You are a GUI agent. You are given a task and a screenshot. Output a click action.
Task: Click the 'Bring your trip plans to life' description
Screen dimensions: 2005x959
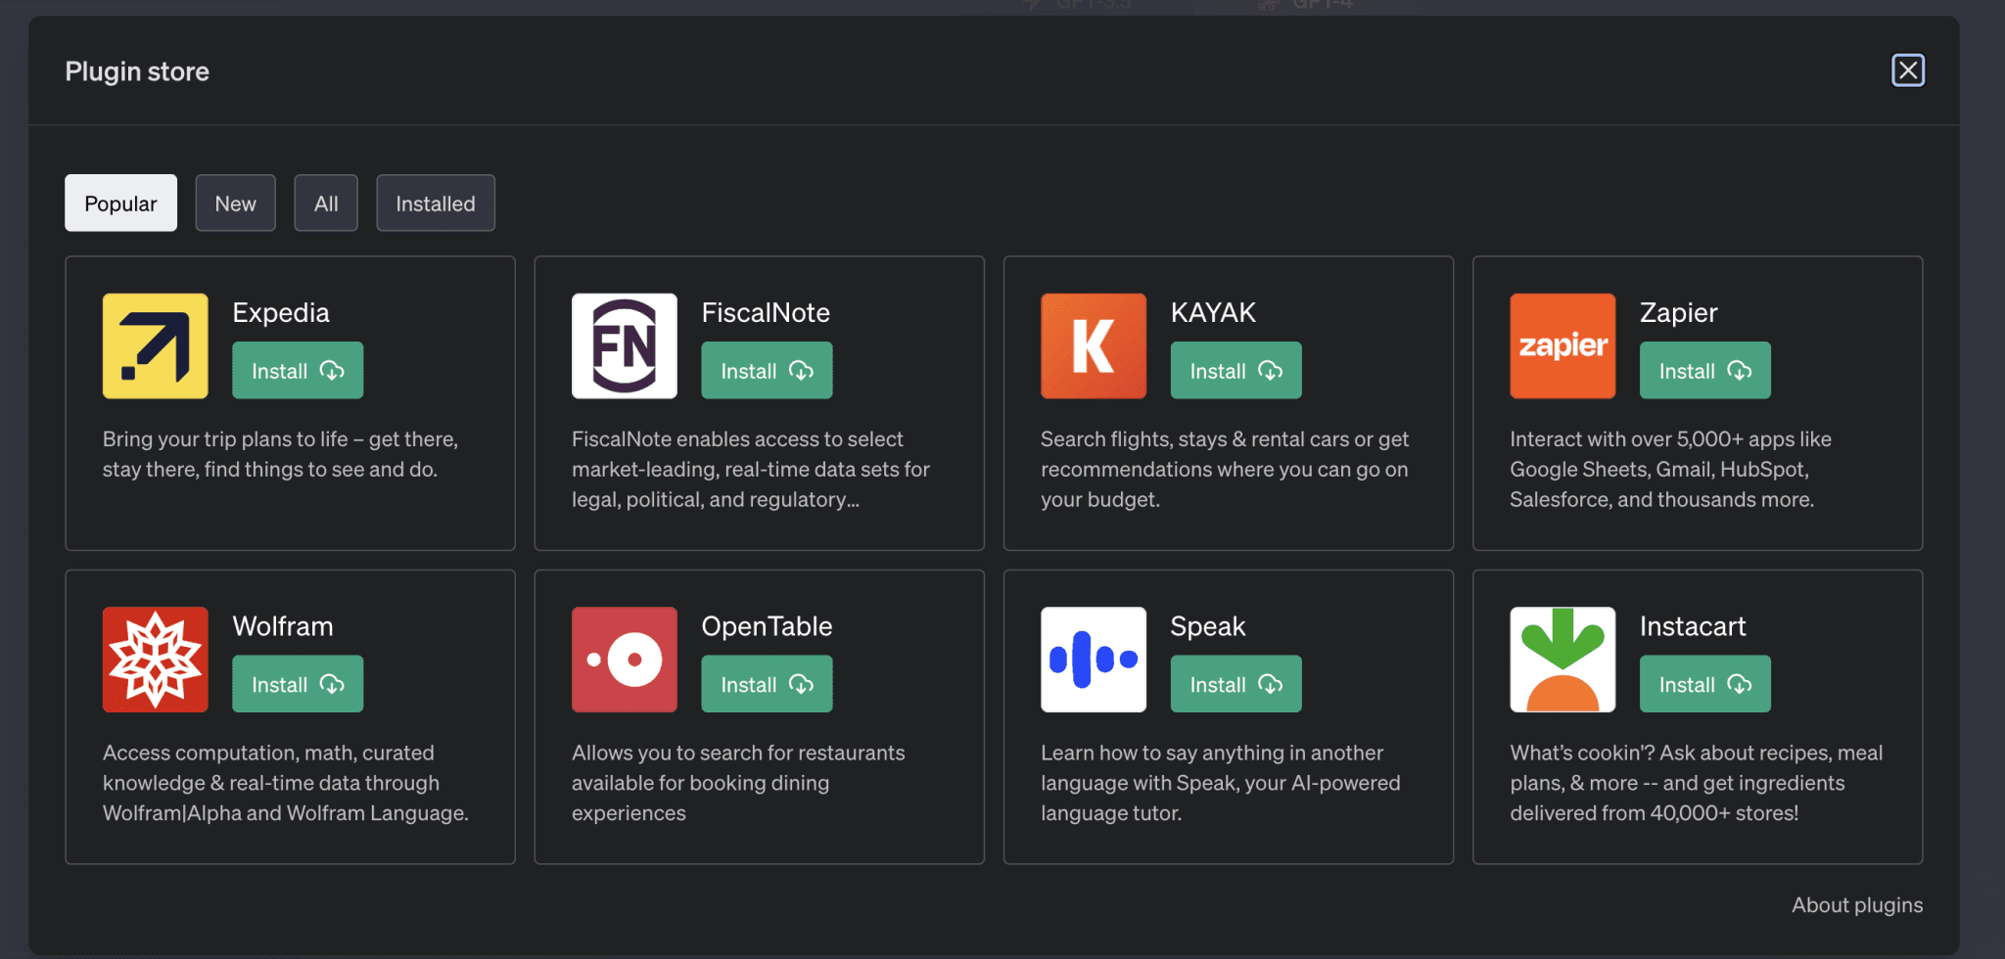(280, 454)
